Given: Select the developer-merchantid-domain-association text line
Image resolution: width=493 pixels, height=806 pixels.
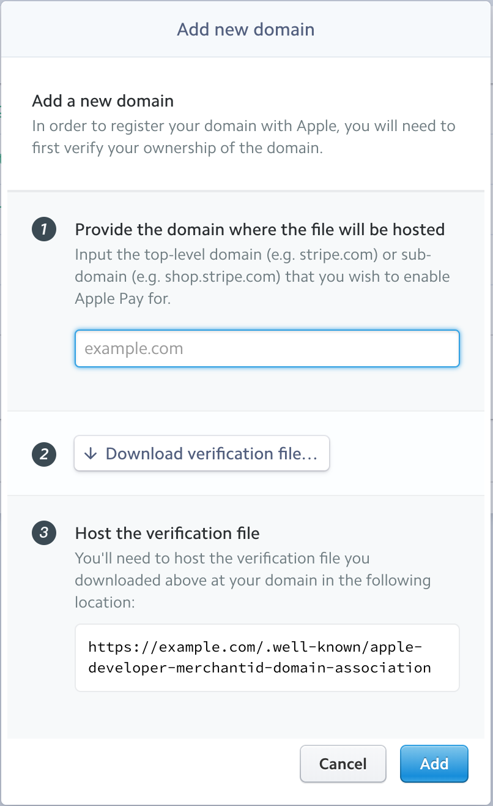Looking at the screenshot, I should [x=259, y=668].
